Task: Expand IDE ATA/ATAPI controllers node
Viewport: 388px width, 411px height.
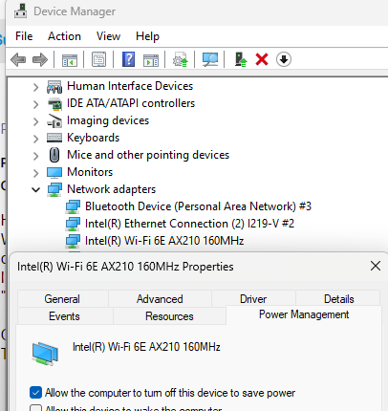Action: 35,104
